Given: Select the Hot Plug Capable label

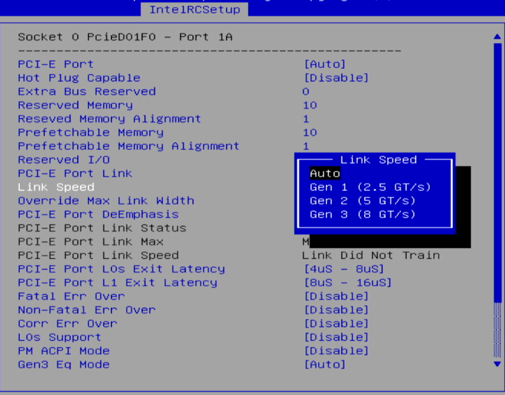Looking at the screenshot, I should click(x=79, y=78).
